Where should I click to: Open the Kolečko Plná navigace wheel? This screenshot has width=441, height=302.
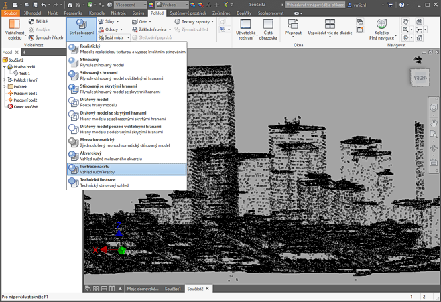(x=381, y=25)
